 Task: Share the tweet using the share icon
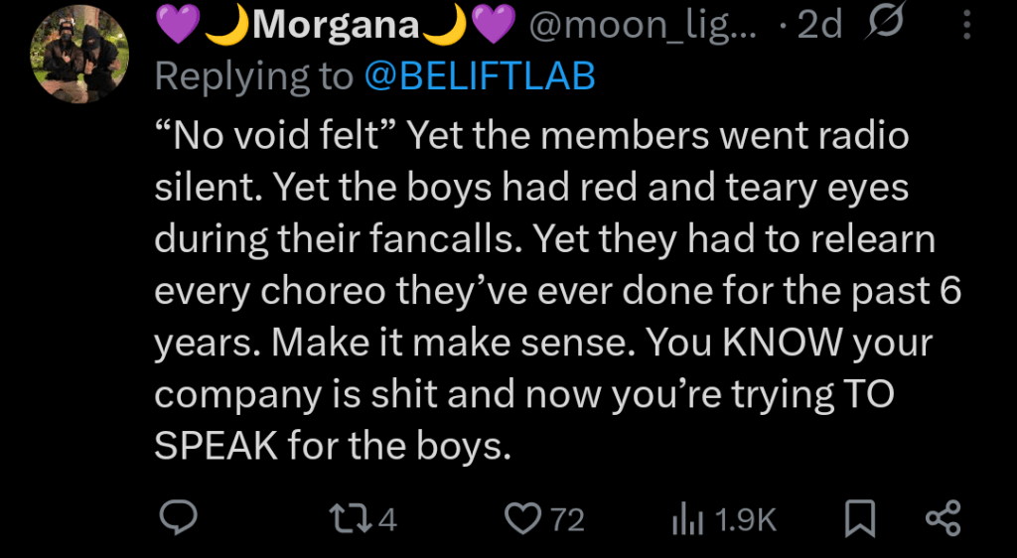tap(944, 518)
